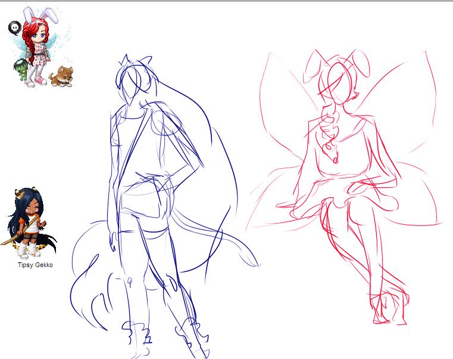Image resolution: width=453 pixels, height=359 pixels.
Task: Click the green zombie pet
Action: tap(21, 70)
